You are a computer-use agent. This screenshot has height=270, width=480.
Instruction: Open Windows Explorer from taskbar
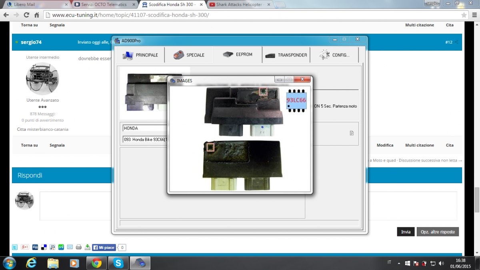53,263
